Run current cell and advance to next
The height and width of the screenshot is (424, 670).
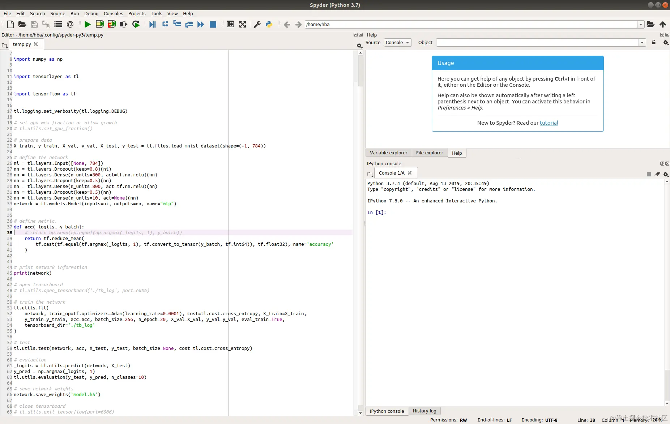tap(112, 24)
